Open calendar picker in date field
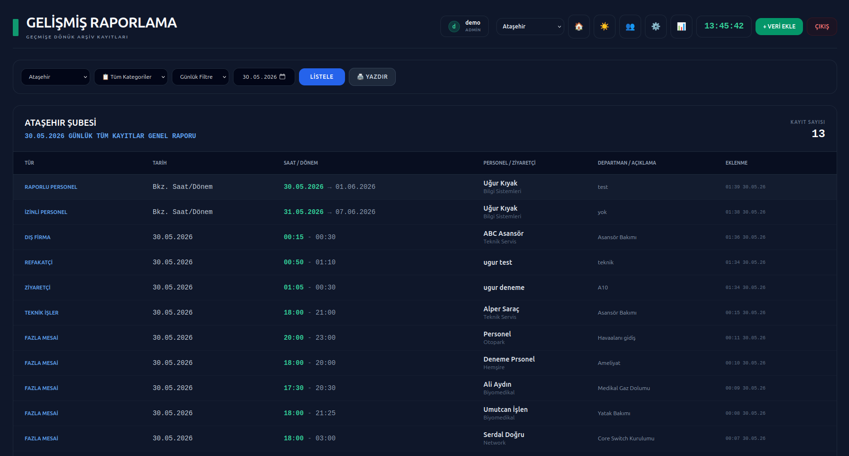Screen dimensions: 849x456 [283, 77]
